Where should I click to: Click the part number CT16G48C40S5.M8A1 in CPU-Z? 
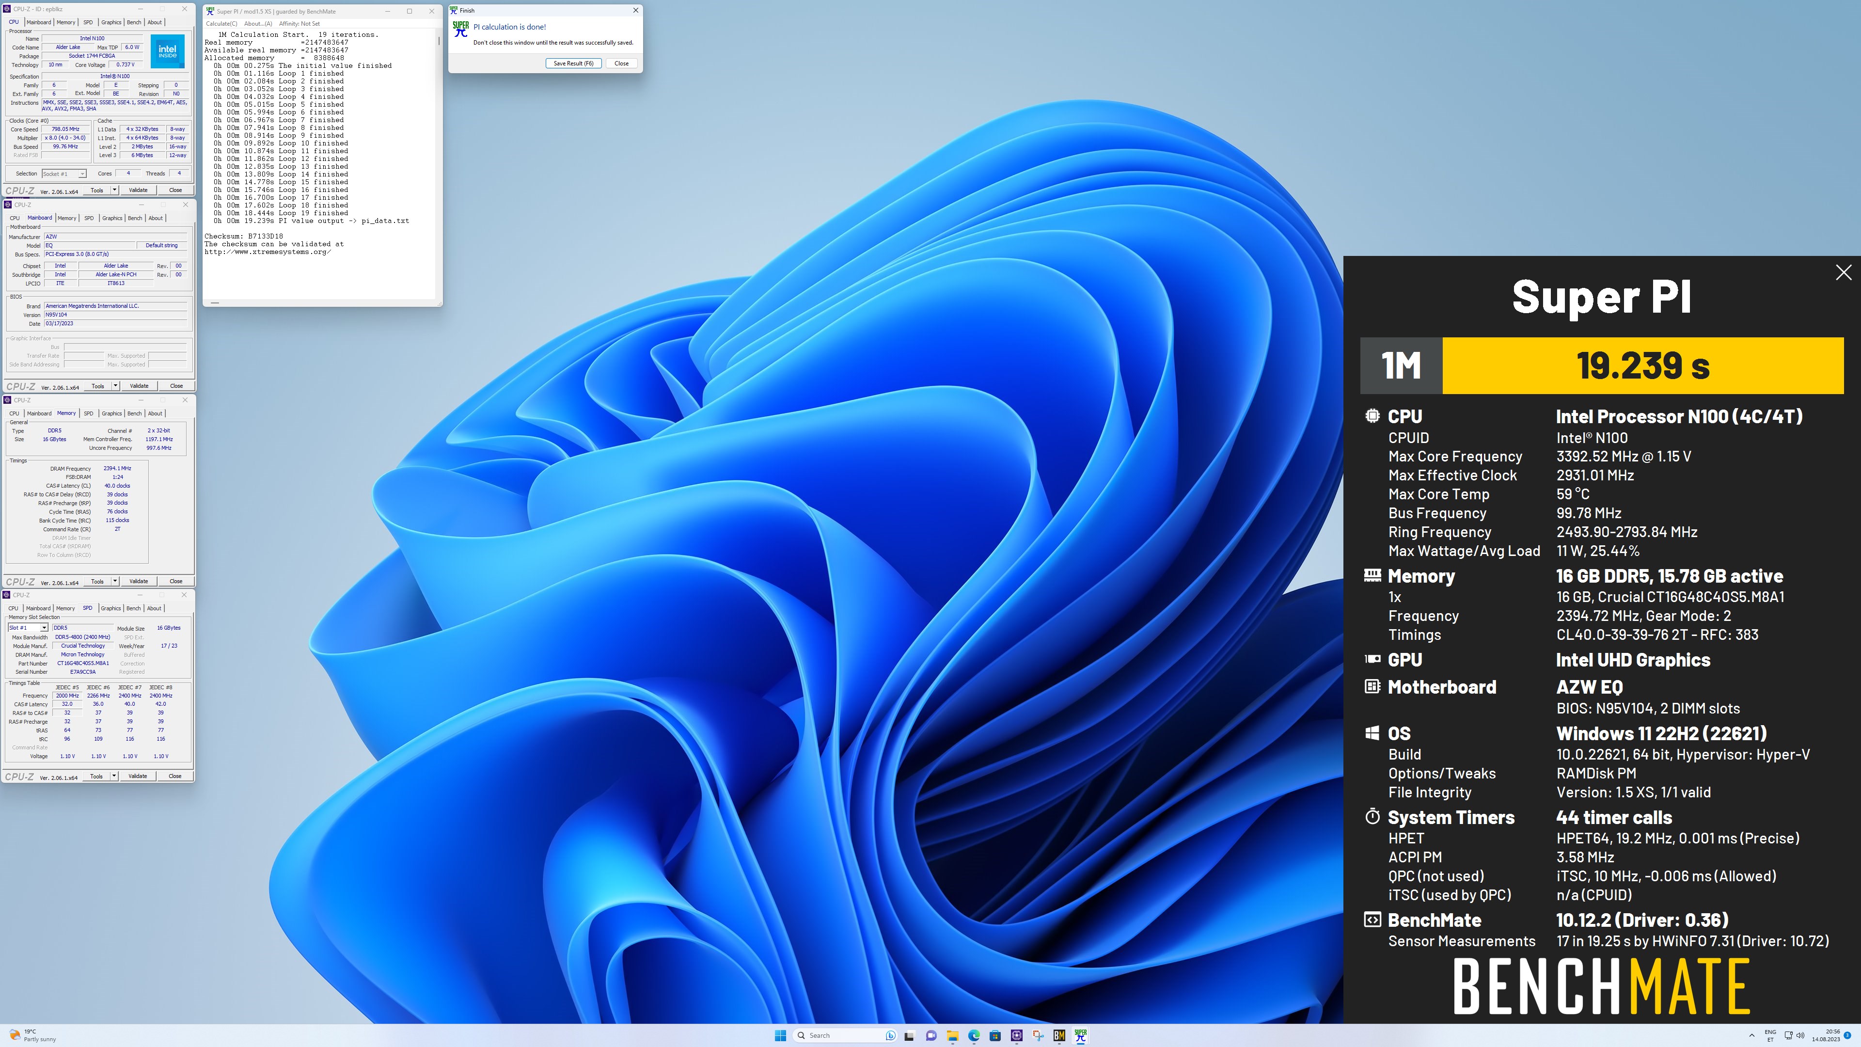[83, 663]
